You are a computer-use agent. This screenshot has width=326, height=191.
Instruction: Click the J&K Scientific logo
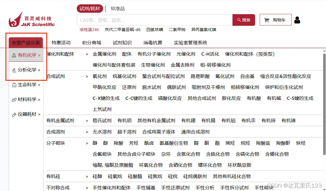tap(32, 19)
